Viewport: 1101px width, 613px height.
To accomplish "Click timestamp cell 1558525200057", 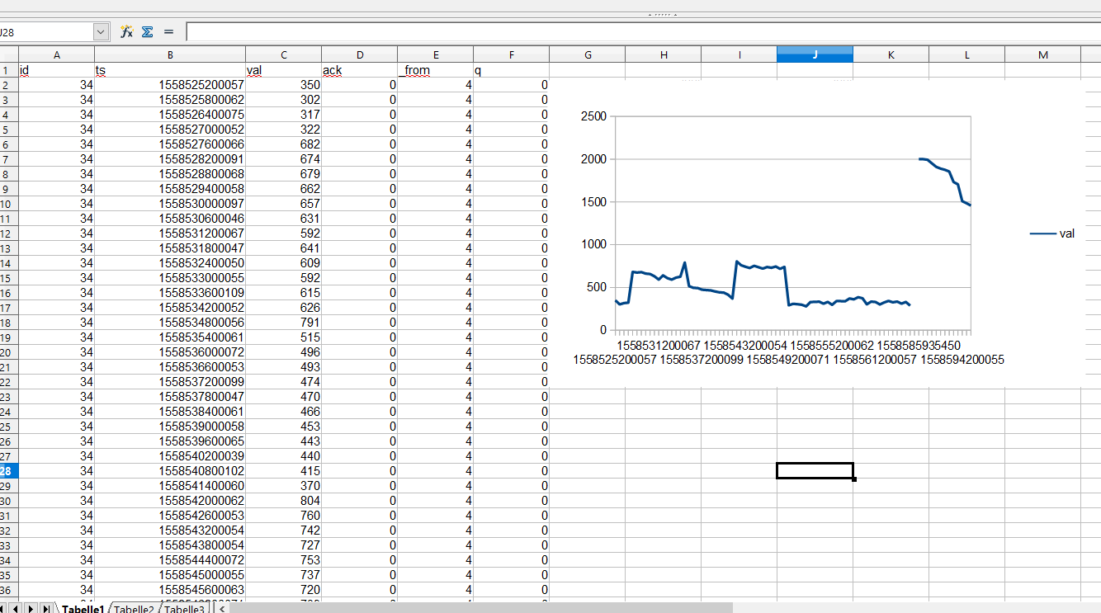I will (x=170, y=85).
